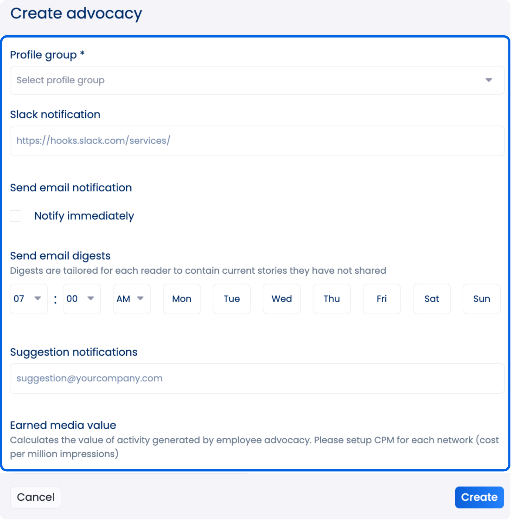511x520 pixels.
Task: Select Thu as a digest day
Action: tap(332, 299)
